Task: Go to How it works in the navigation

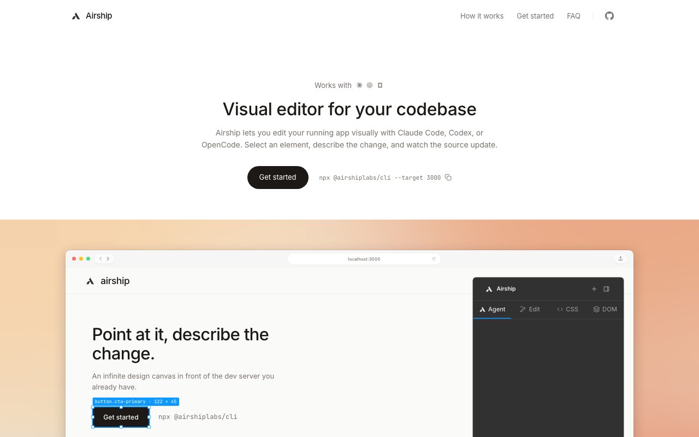Action: (x=482, y=16)
